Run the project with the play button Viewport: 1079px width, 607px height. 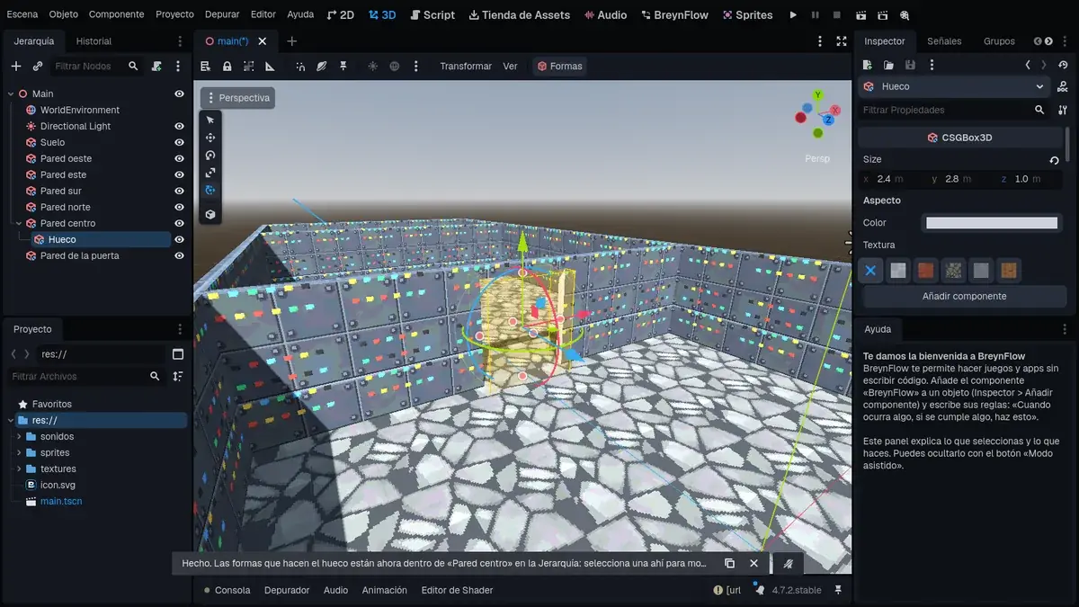[793, 15]
